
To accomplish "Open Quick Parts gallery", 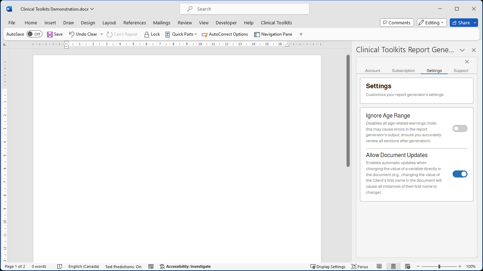I will coord(181,34).
